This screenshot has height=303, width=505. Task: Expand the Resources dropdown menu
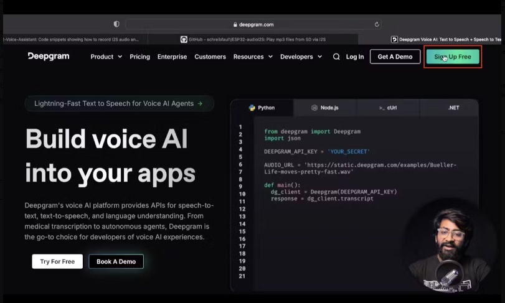click(x=252, y=57)
